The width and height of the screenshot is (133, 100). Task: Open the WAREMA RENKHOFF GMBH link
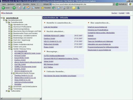pos(54,36)
